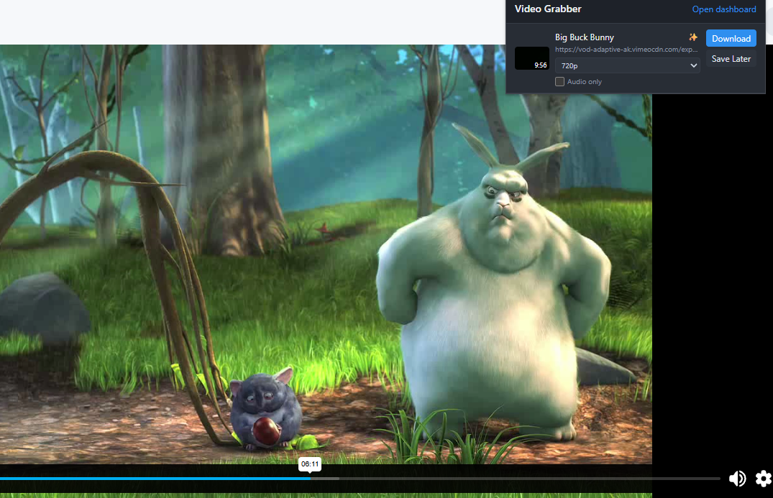Open the 720p quality dropdown
This screenshot has height=498, width=773.
tap(627, 65)
